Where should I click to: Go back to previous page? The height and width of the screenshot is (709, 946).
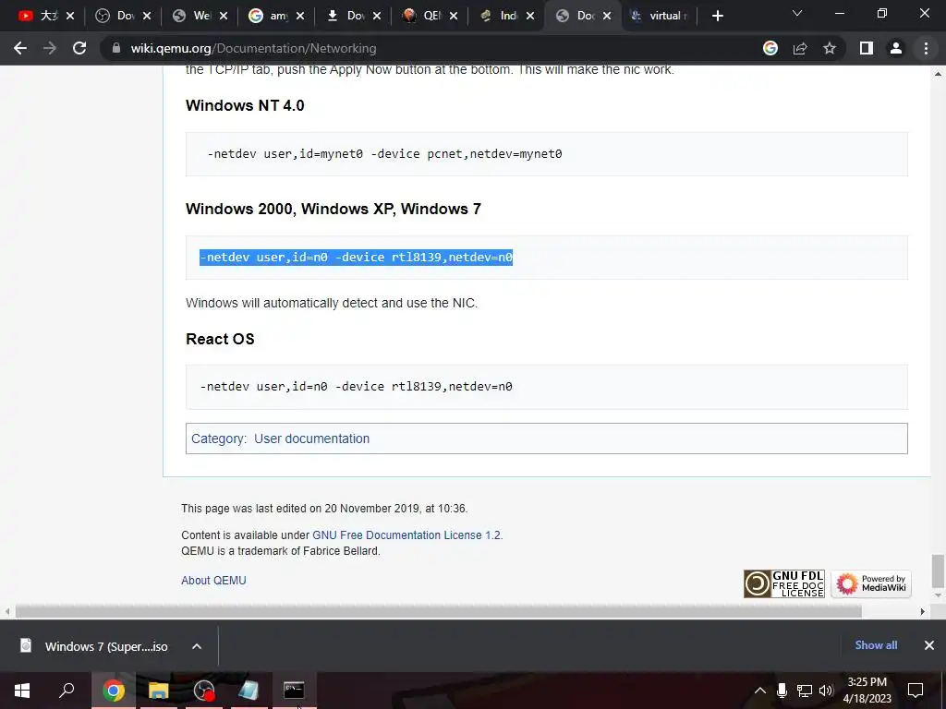tap(20, 48)
